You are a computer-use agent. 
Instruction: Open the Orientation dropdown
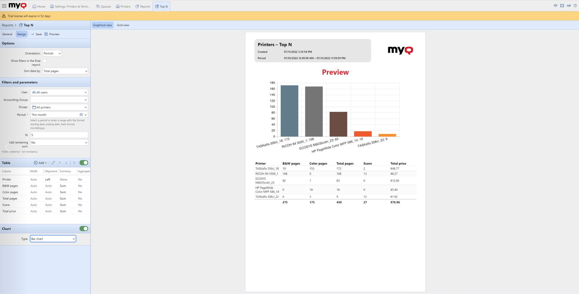[52, 53]
